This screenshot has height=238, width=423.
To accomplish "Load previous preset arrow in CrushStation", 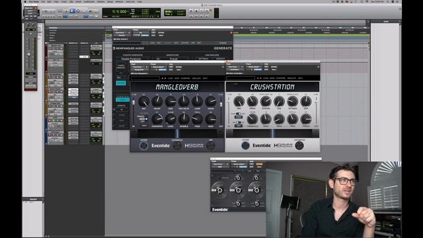I will pos(258,78).
